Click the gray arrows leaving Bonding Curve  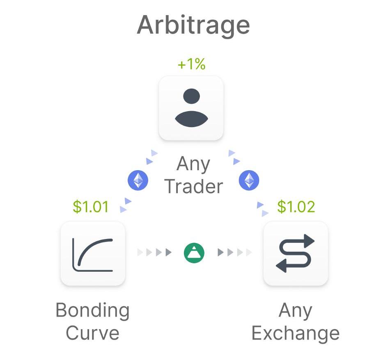tap(154, 252)
